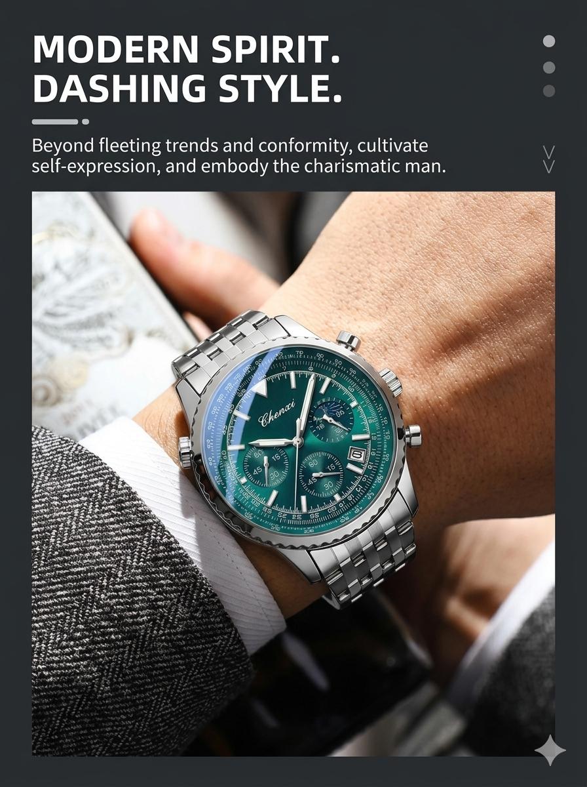The height and width of the screenshot is (787, 587).
Task: Click the pusher on left side of case
Action: tap(185, 451)
